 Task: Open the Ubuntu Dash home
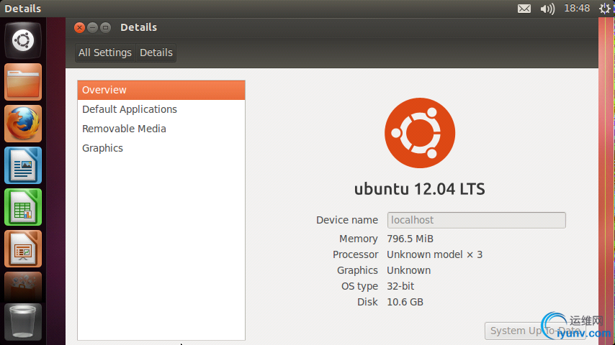coord(23,40)
